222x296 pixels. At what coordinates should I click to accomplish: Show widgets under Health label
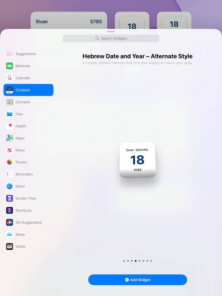(21, 126)
